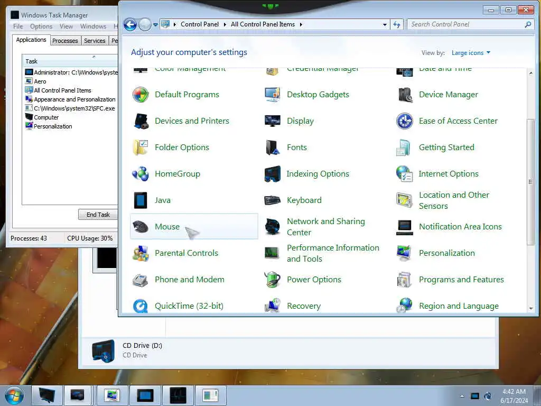Open the Personalization icon in Control Panel
The image size is (541, 406).
(x=404, y=253)
